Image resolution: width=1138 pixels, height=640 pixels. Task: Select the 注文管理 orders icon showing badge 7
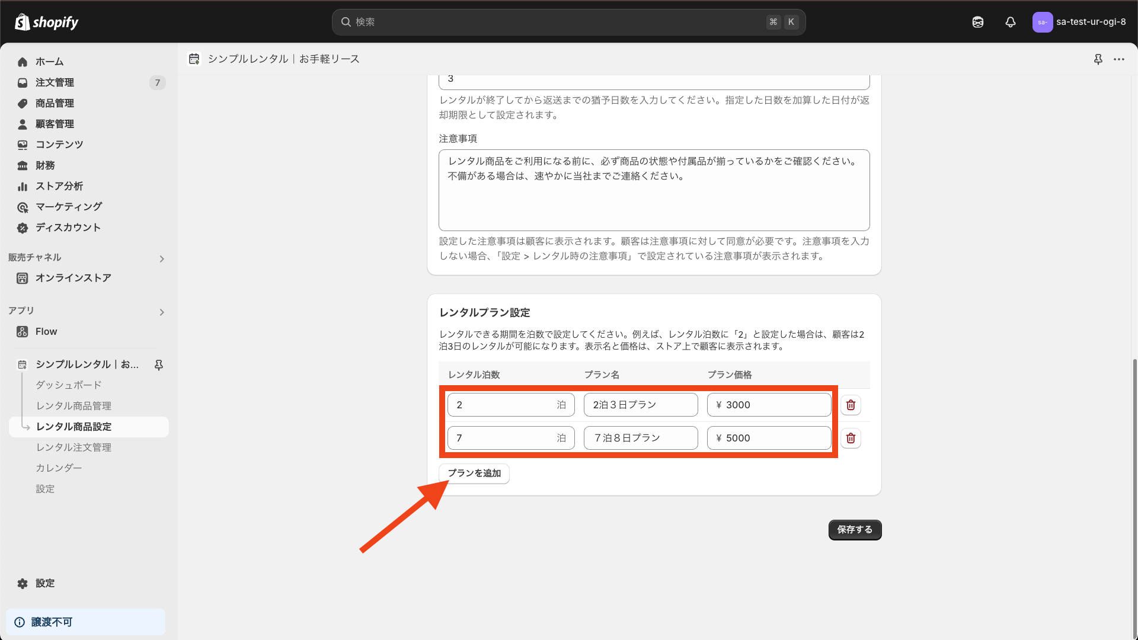(22, 82)
